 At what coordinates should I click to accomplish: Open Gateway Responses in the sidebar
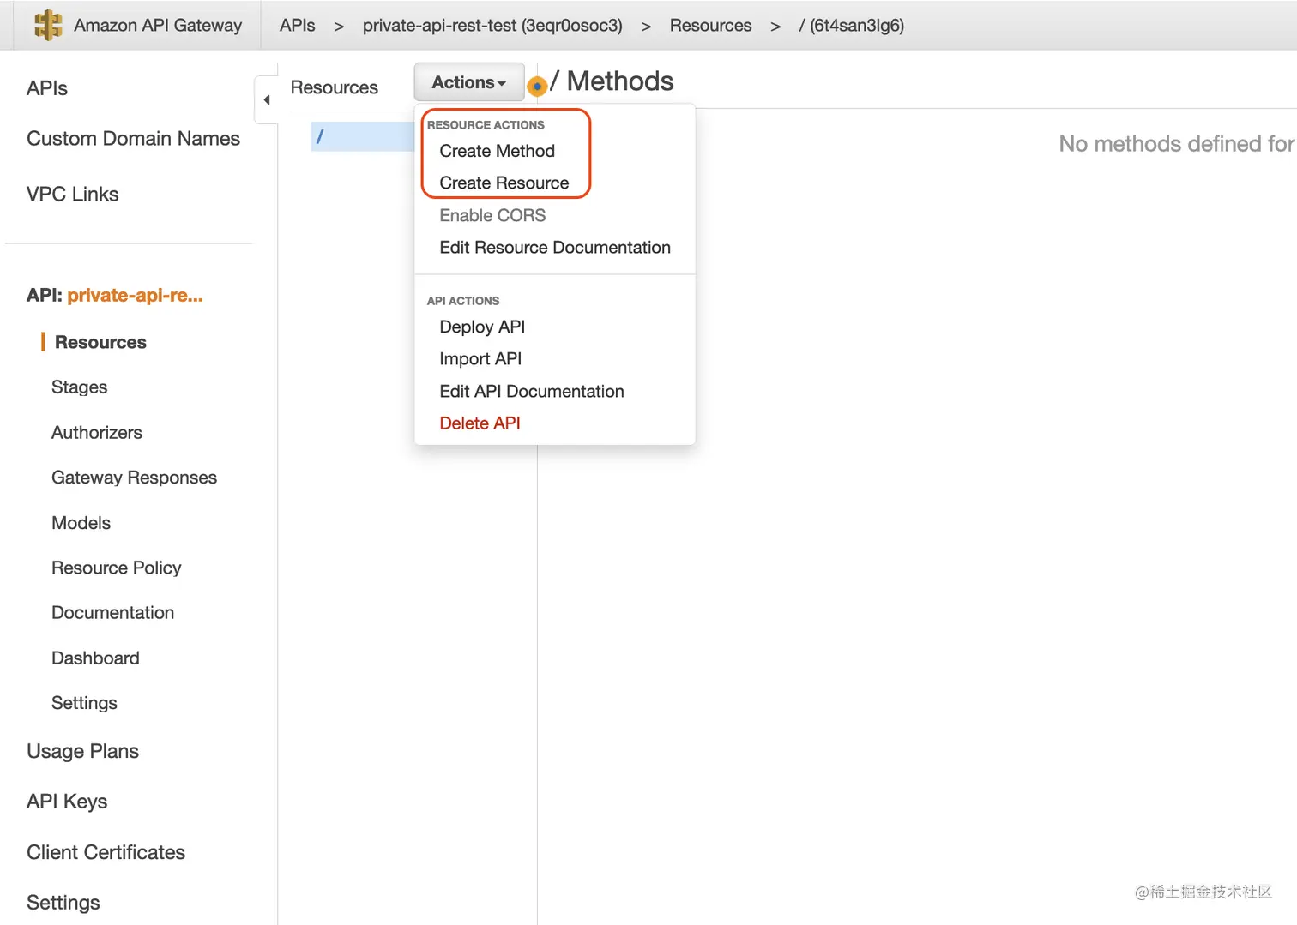pos(134,478)
